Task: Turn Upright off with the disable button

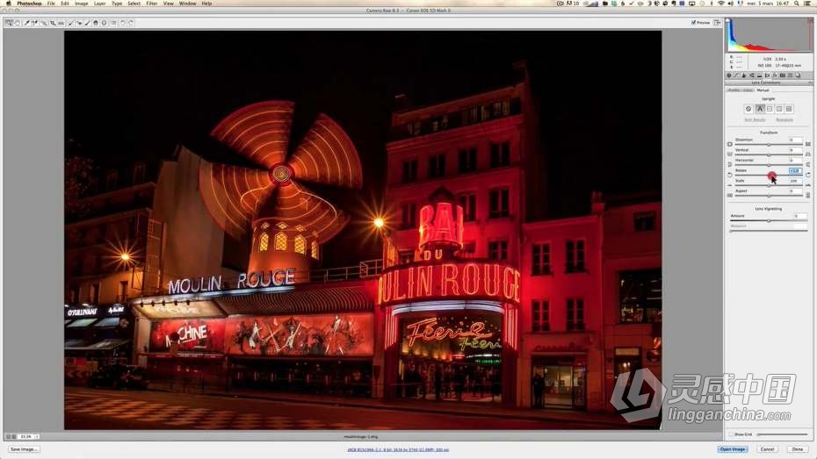Action: (748, 109)
